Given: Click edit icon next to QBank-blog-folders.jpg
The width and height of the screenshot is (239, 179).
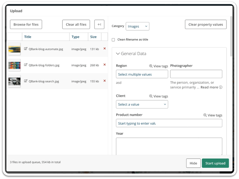Looking at the screenshot, I should (26, 65).
